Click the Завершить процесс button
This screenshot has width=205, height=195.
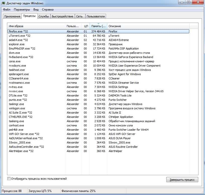(182, 180)
